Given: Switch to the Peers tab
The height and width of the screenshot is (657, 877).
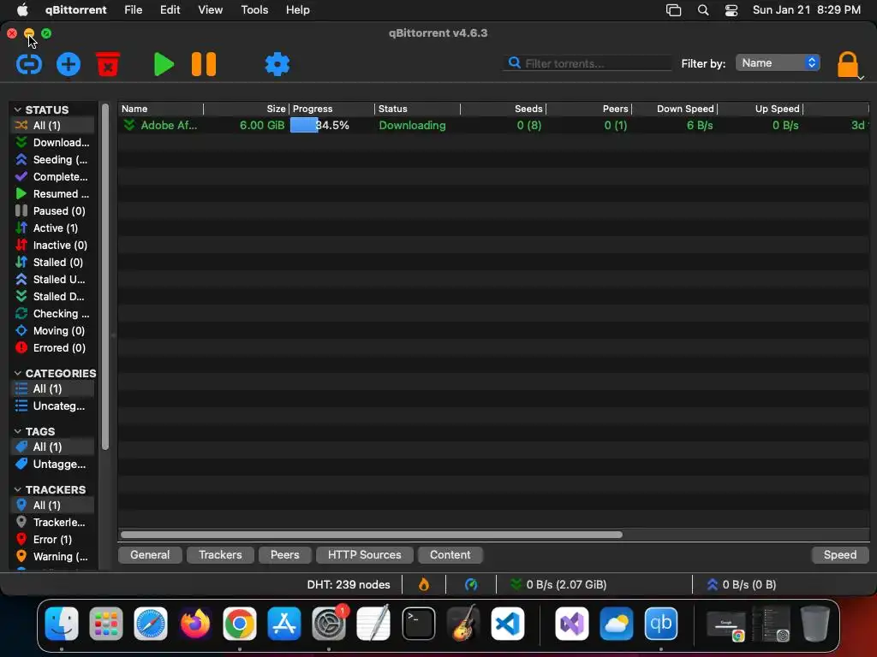Looking at the screenshot, I should (x=284, y=554).
